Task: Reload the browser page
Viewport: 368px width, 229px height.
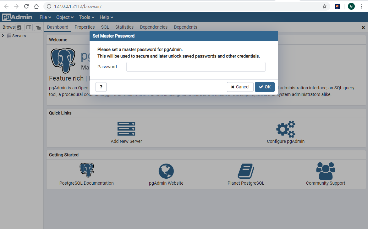Action: point(26,6)
